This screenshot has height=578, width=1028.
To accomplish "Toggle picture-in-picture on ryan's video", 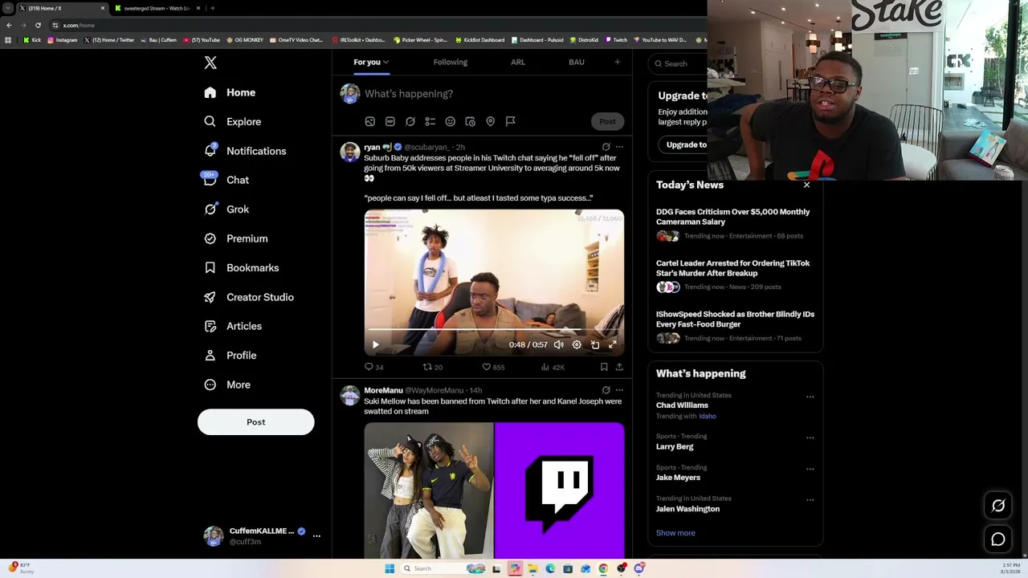I will coord(595,344).
